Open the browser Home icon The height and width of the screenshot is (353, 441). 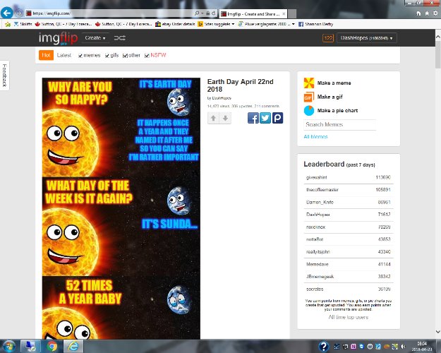point(418,13)
